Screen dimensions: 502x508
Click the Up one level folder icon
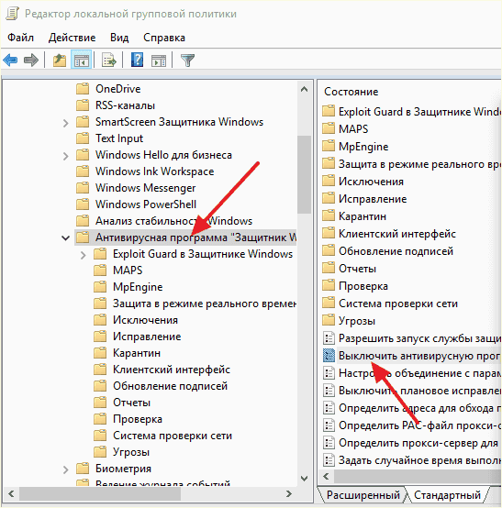click(60, 61)
